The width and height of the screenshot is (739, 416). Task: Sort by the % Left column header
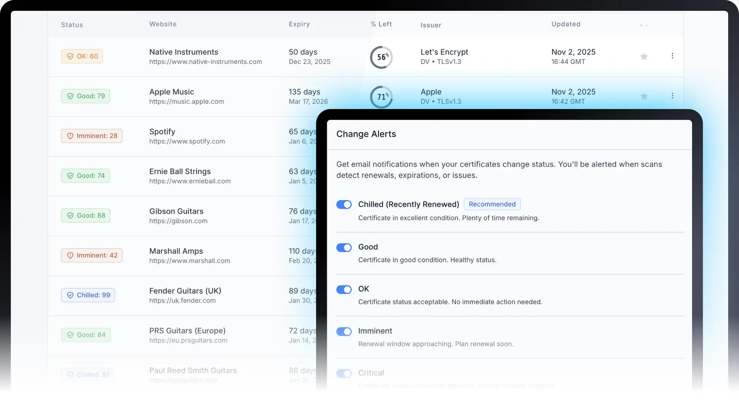pyautogui.click(x=381, y=24)
